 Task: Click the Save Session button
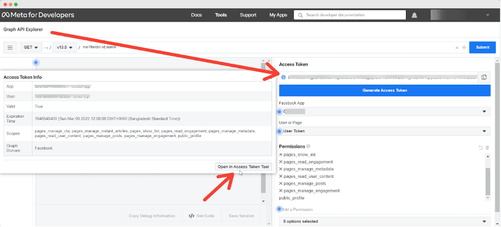241,216
